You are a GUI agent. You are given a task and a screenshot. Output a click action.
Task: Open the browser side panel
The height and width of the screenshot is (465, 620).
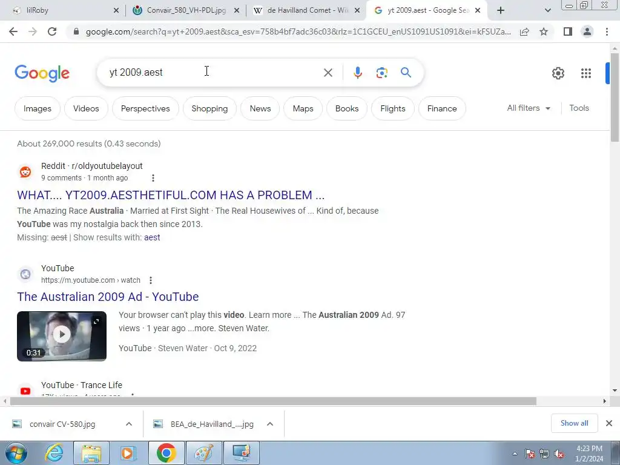point(568,31)
